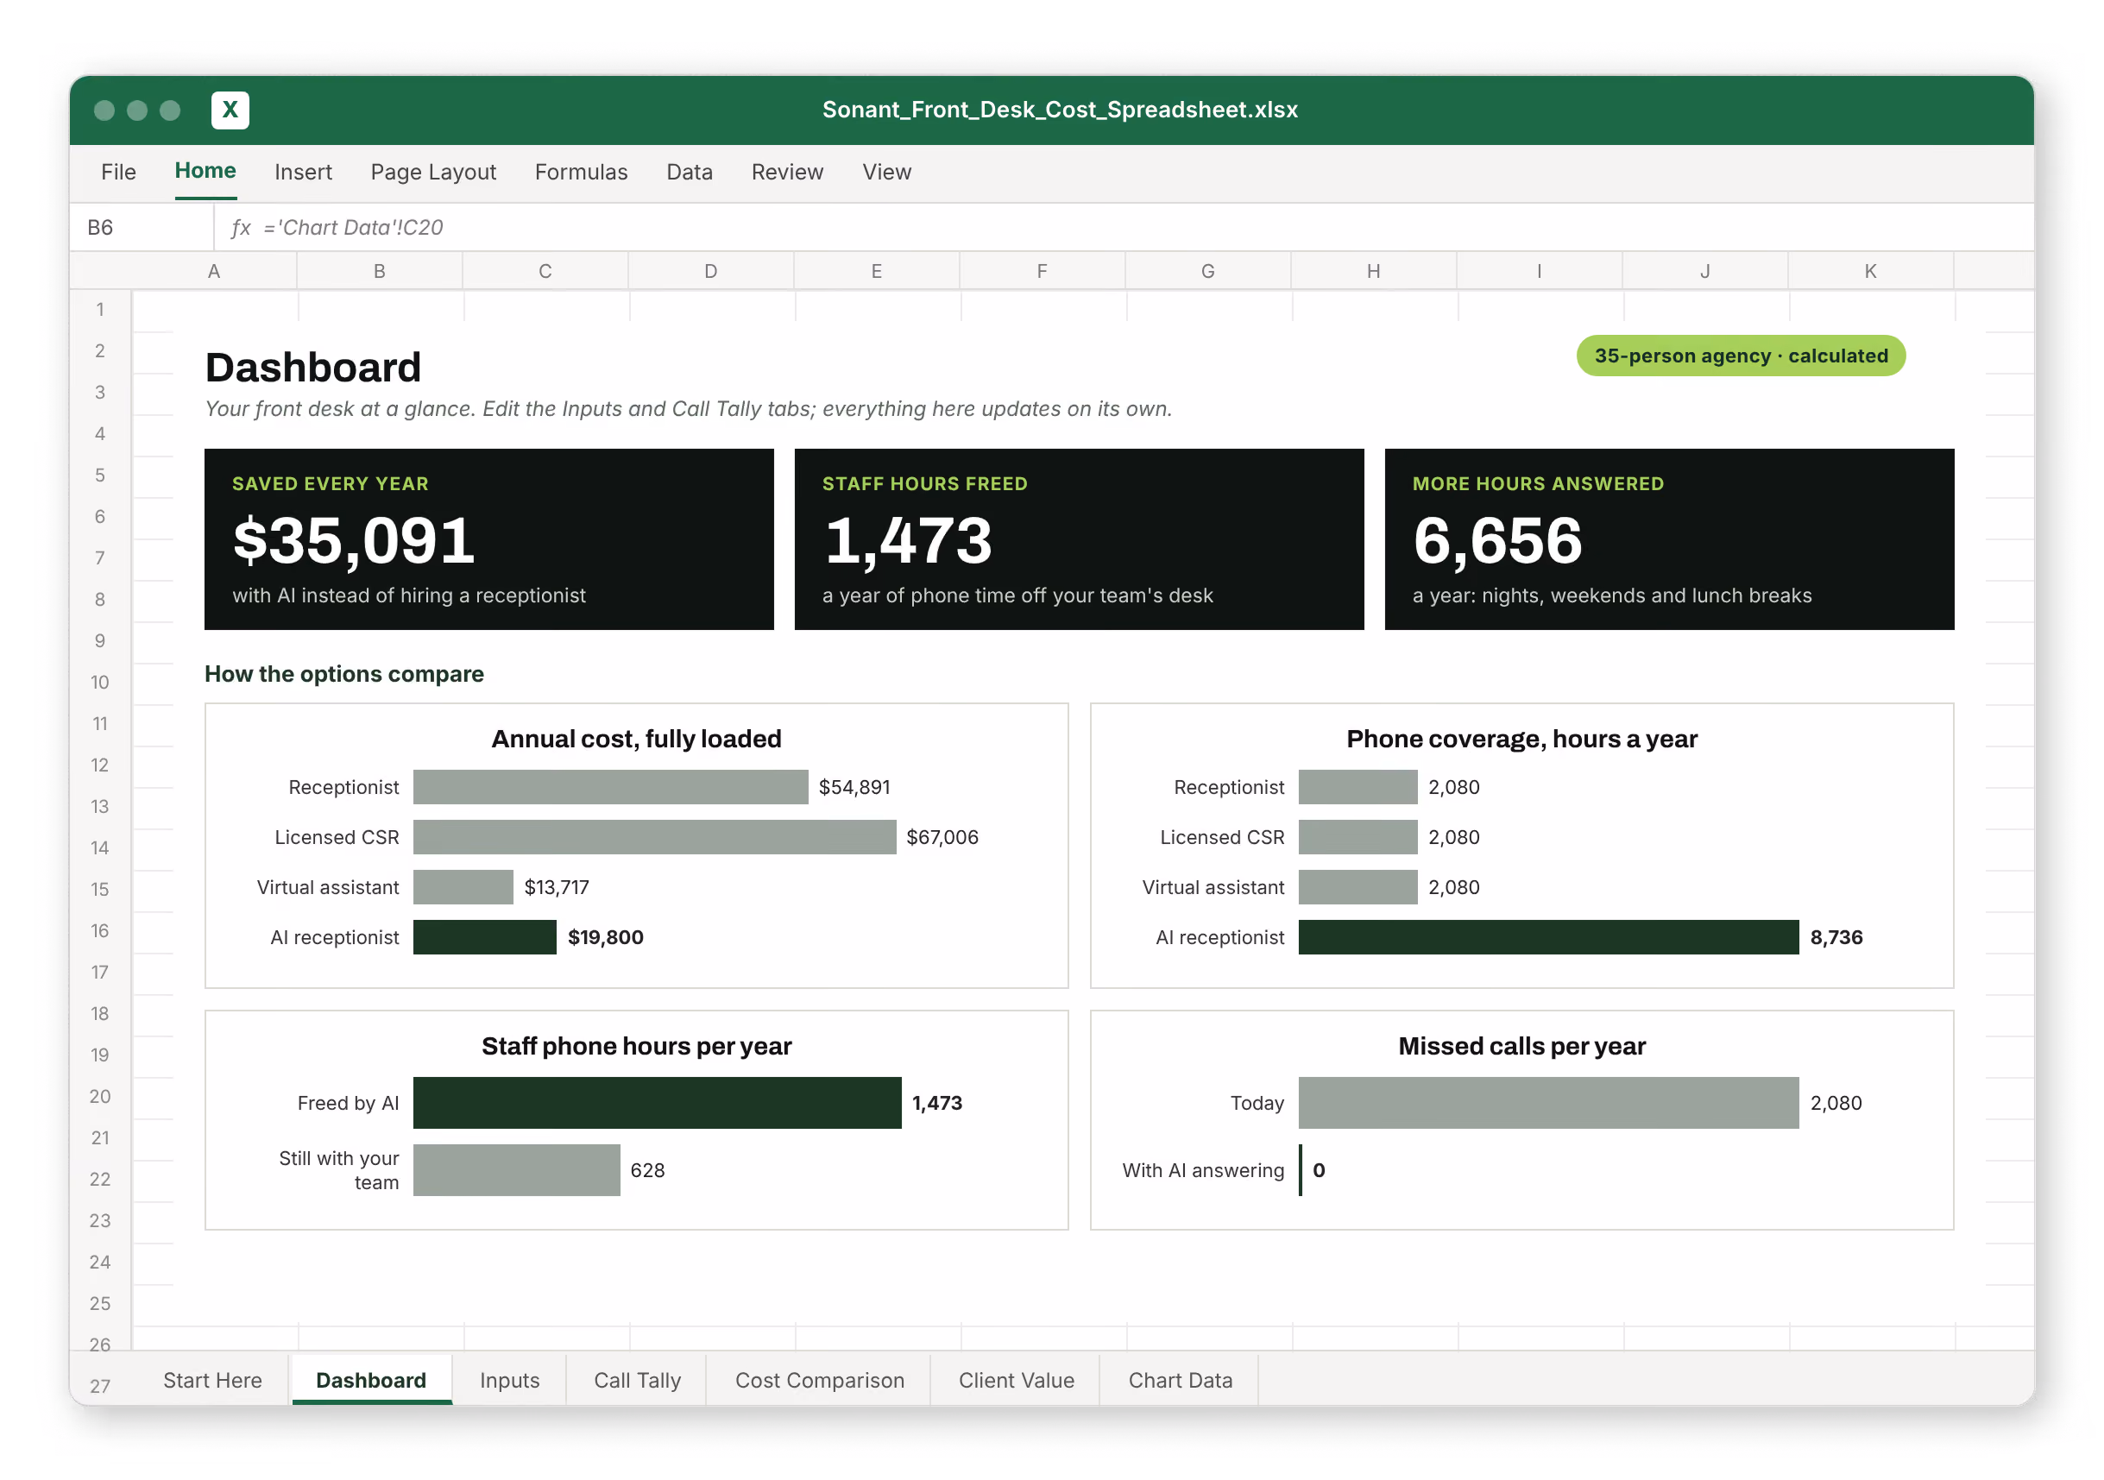Click the Licensed CSR $67,006 cost bar
The image size is (2104, 1480).
(654, 837)
